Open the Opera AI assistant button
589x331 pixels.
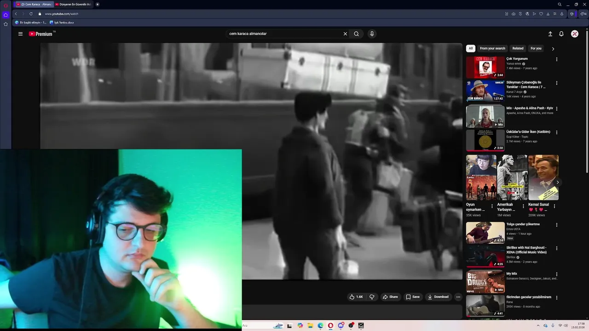pyautogui.click(x=583, y=14)
